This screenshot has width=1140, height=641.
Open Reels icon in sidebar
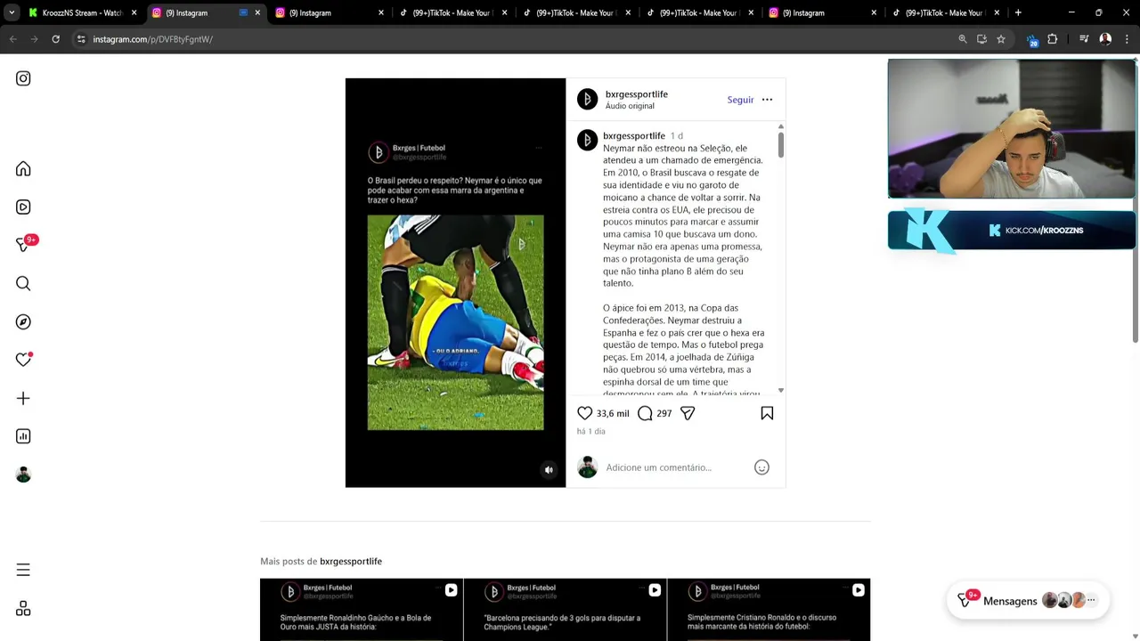tap(23, 207)
